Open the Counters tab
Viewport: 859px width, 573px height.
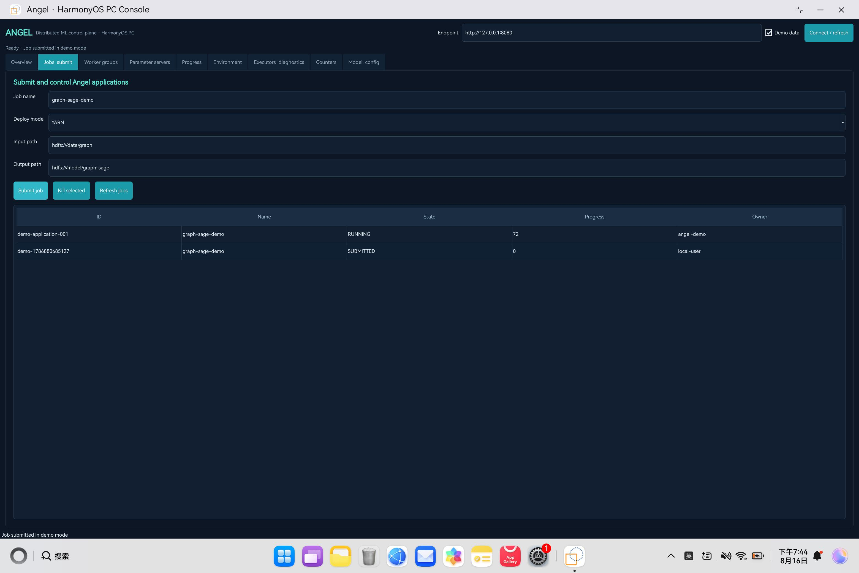(x=326, y=62)
